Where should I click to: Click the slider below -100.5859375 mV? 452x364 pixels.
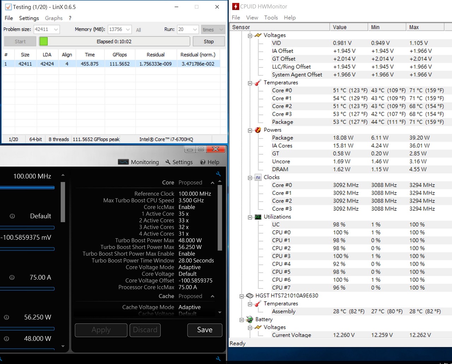pos(27,249)
